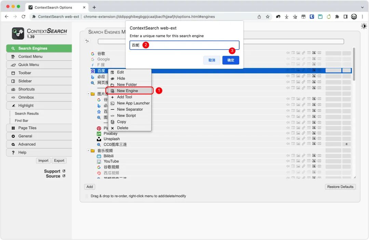This screenshot has width=369, height=240.
Task: Choose Add Tool from the context menu
Action: 130,97
